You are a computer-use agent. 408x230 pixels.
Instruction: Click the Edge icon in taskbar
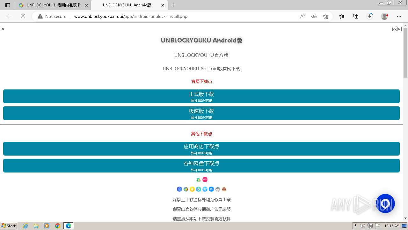(69, 226)
